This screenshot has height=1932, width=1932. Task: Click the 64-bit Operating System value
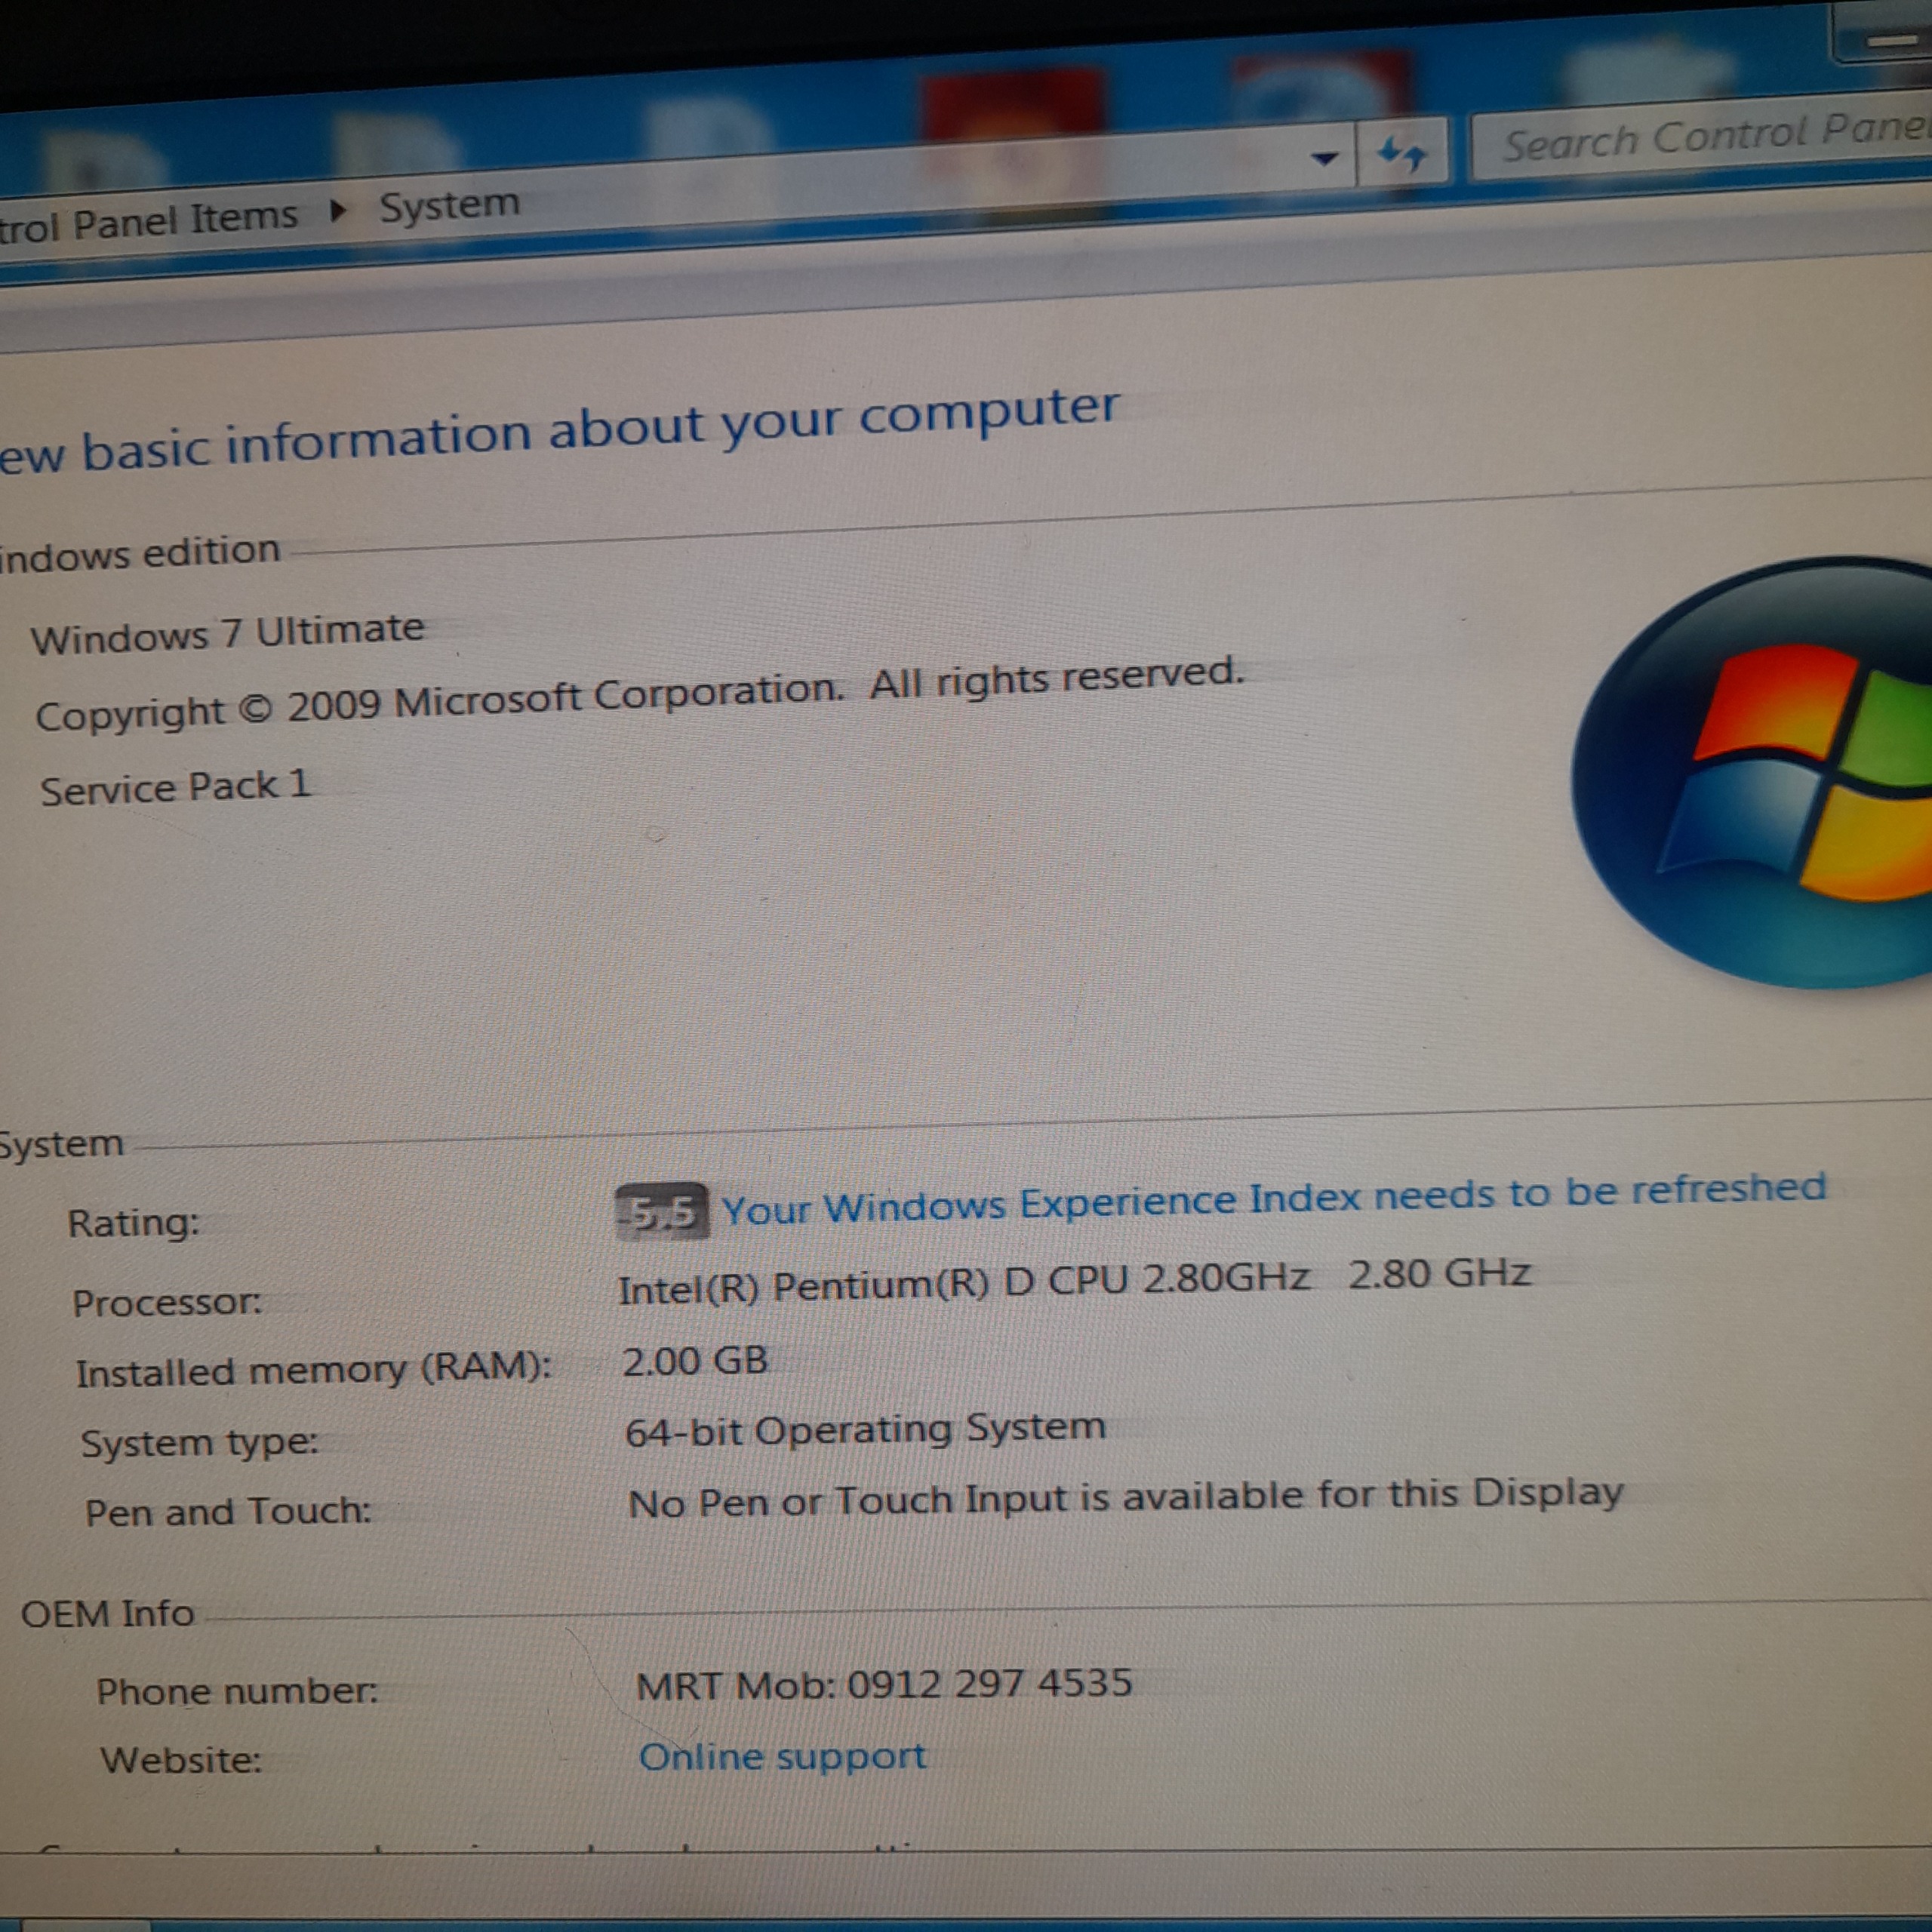pyautogui.click(x=865, y=1429)
